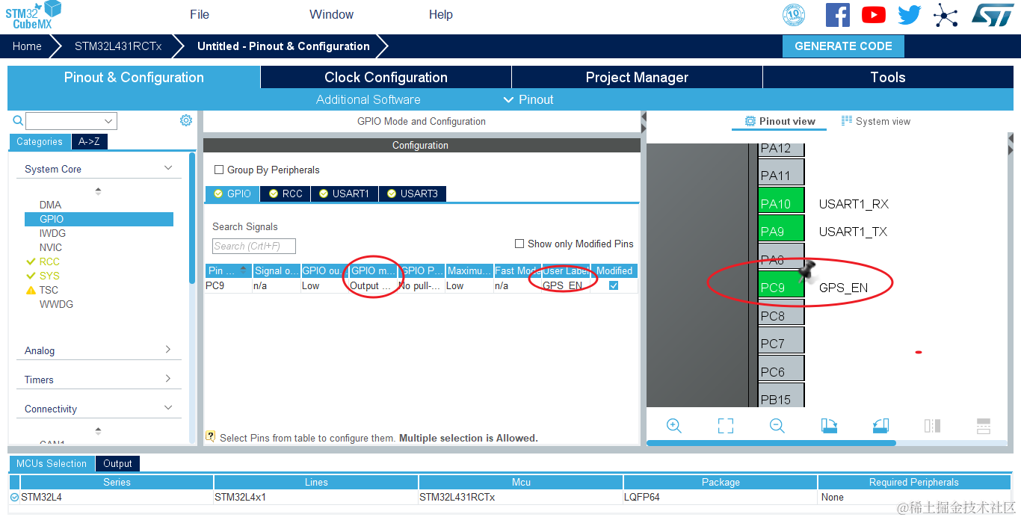Viewport: 1021px width, 520px height.
Task: Collapse the panel using the top splitter arrow
Action: (643, 117)
